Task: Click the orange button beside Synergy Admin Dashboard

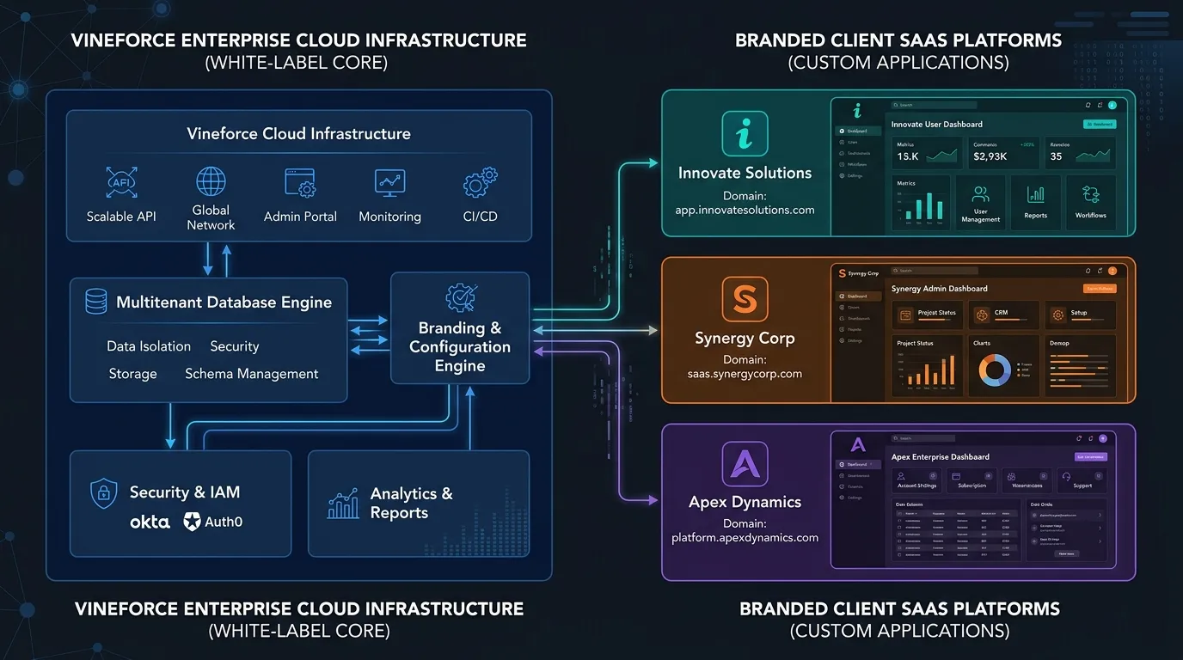Action: point(1100,289)
